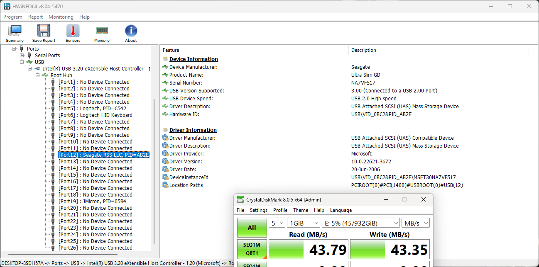
Task: Click the USB icon beside Product Name
Action: [165, 75]
